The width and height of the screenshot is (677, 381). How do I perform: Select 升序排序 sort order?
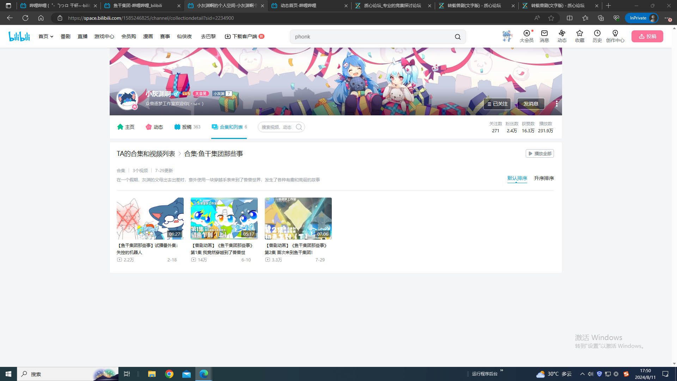point(544,178)
